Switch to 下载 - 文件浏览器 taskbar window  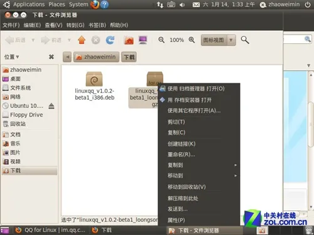[205, 231]
